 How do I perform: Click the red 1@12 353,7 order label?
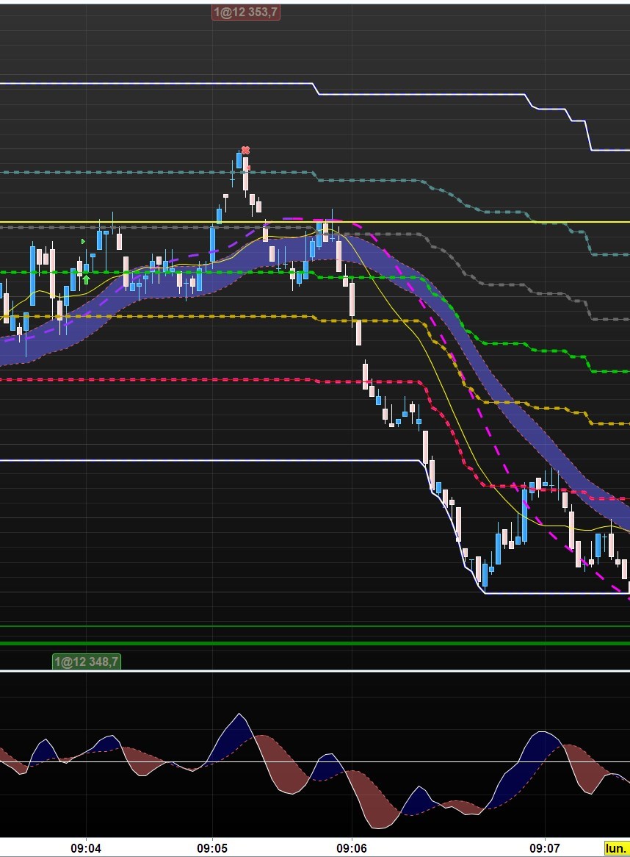coord(246,12)
